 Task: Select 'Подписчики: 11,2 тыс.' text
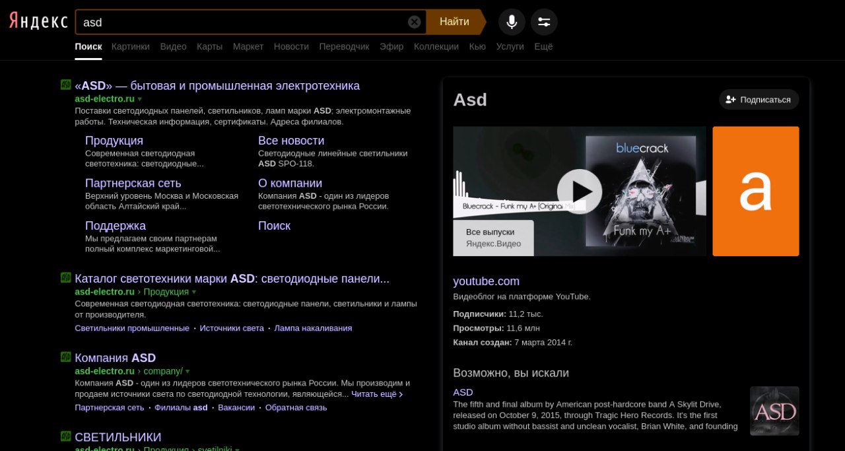[498, 314]
